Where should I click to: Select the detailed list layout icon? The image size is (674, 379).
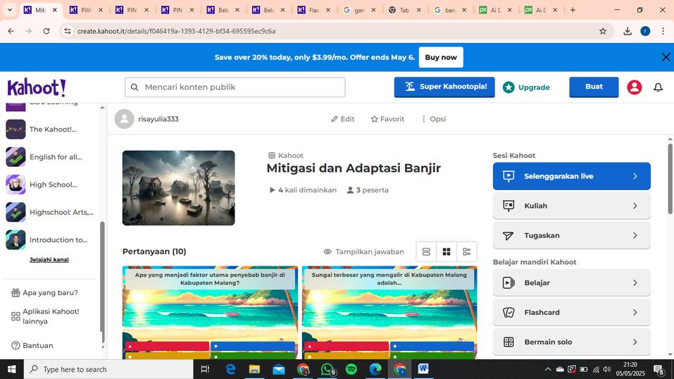tap(467, 251)
